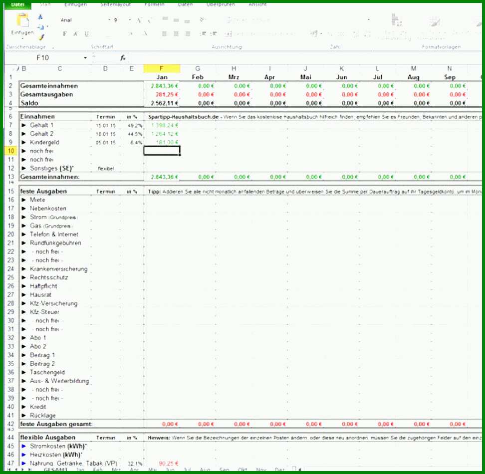Toggle middle vertical alignment

(176, 20)
